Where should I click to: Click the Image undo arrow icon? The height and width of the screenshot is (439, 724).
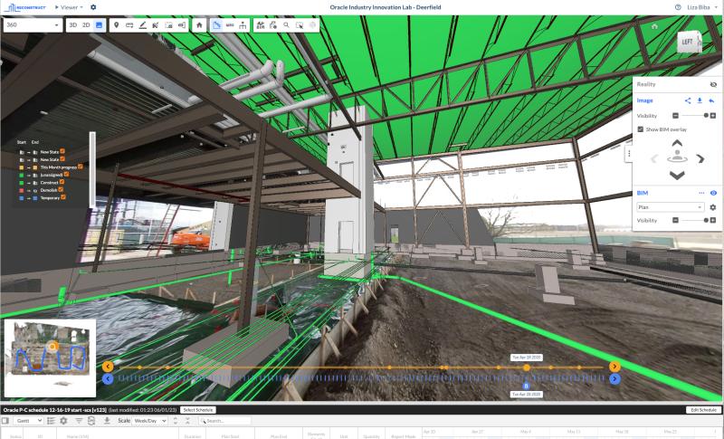711,100
